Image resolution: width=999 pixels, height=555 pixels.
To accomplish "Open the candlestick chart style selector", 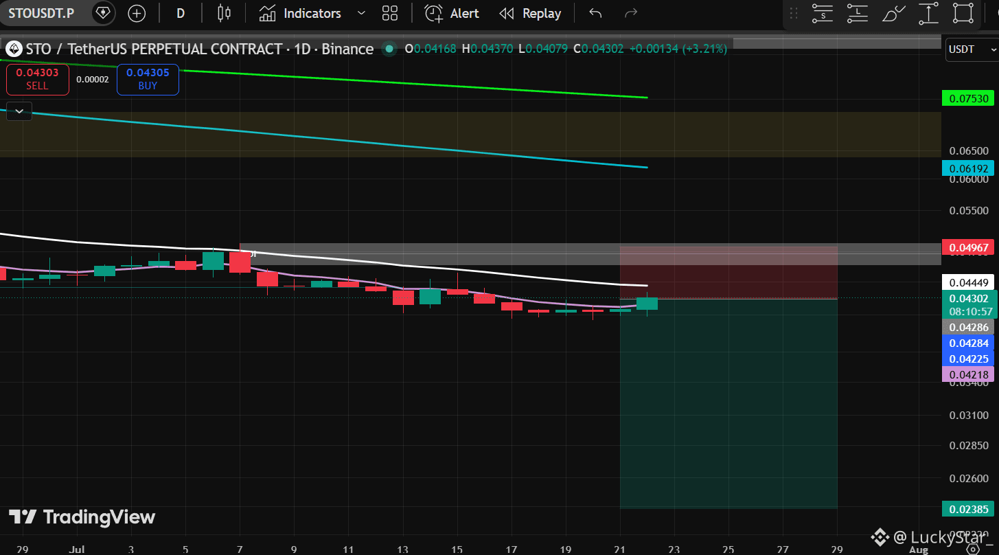I will coord(224,13).
